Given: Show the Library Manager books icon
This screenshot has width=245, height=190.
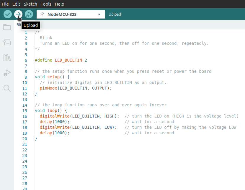Looking at the screenshot, I should point(7,58).
